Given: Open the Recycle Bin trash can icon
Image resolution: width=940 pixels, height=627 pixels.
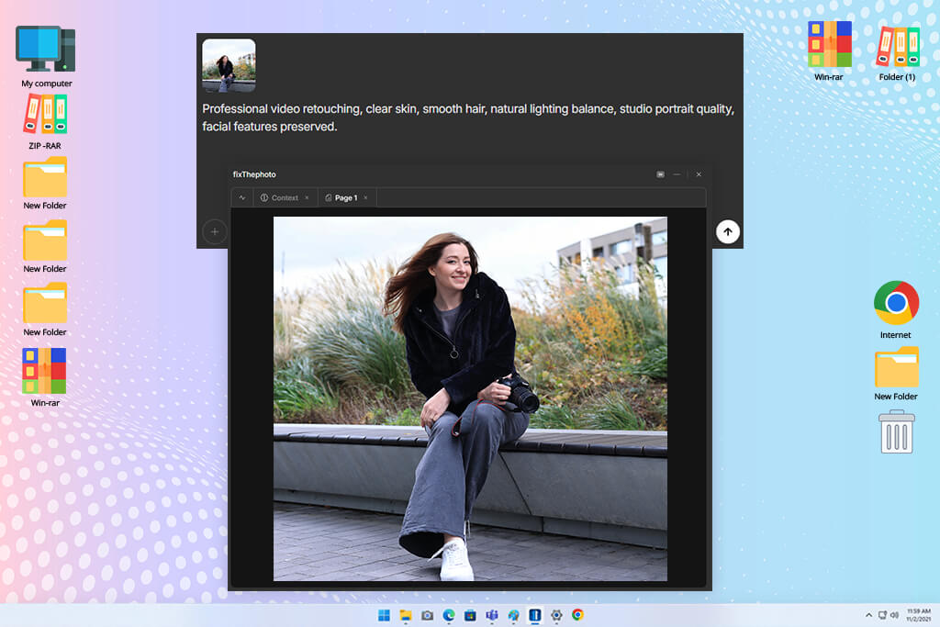Looking at the screenshot, I should click(897, 431).
